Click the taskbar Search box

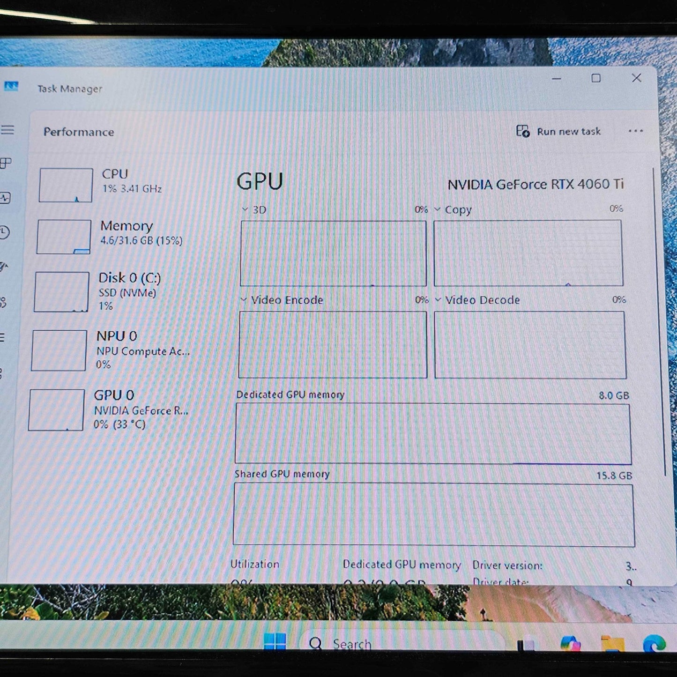point(351,644)
